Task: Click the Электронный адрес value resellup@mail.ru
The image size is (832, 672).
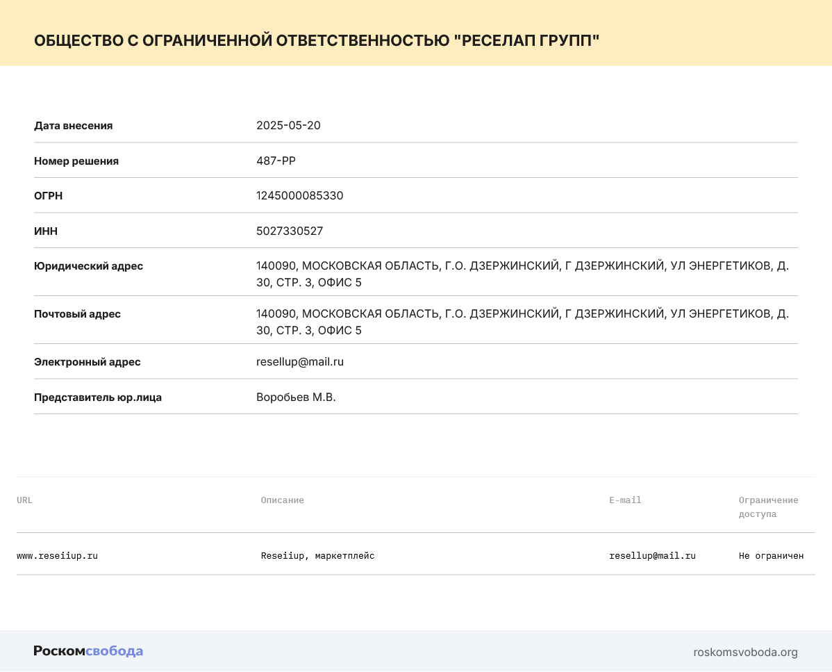Action: pos(300,361)
